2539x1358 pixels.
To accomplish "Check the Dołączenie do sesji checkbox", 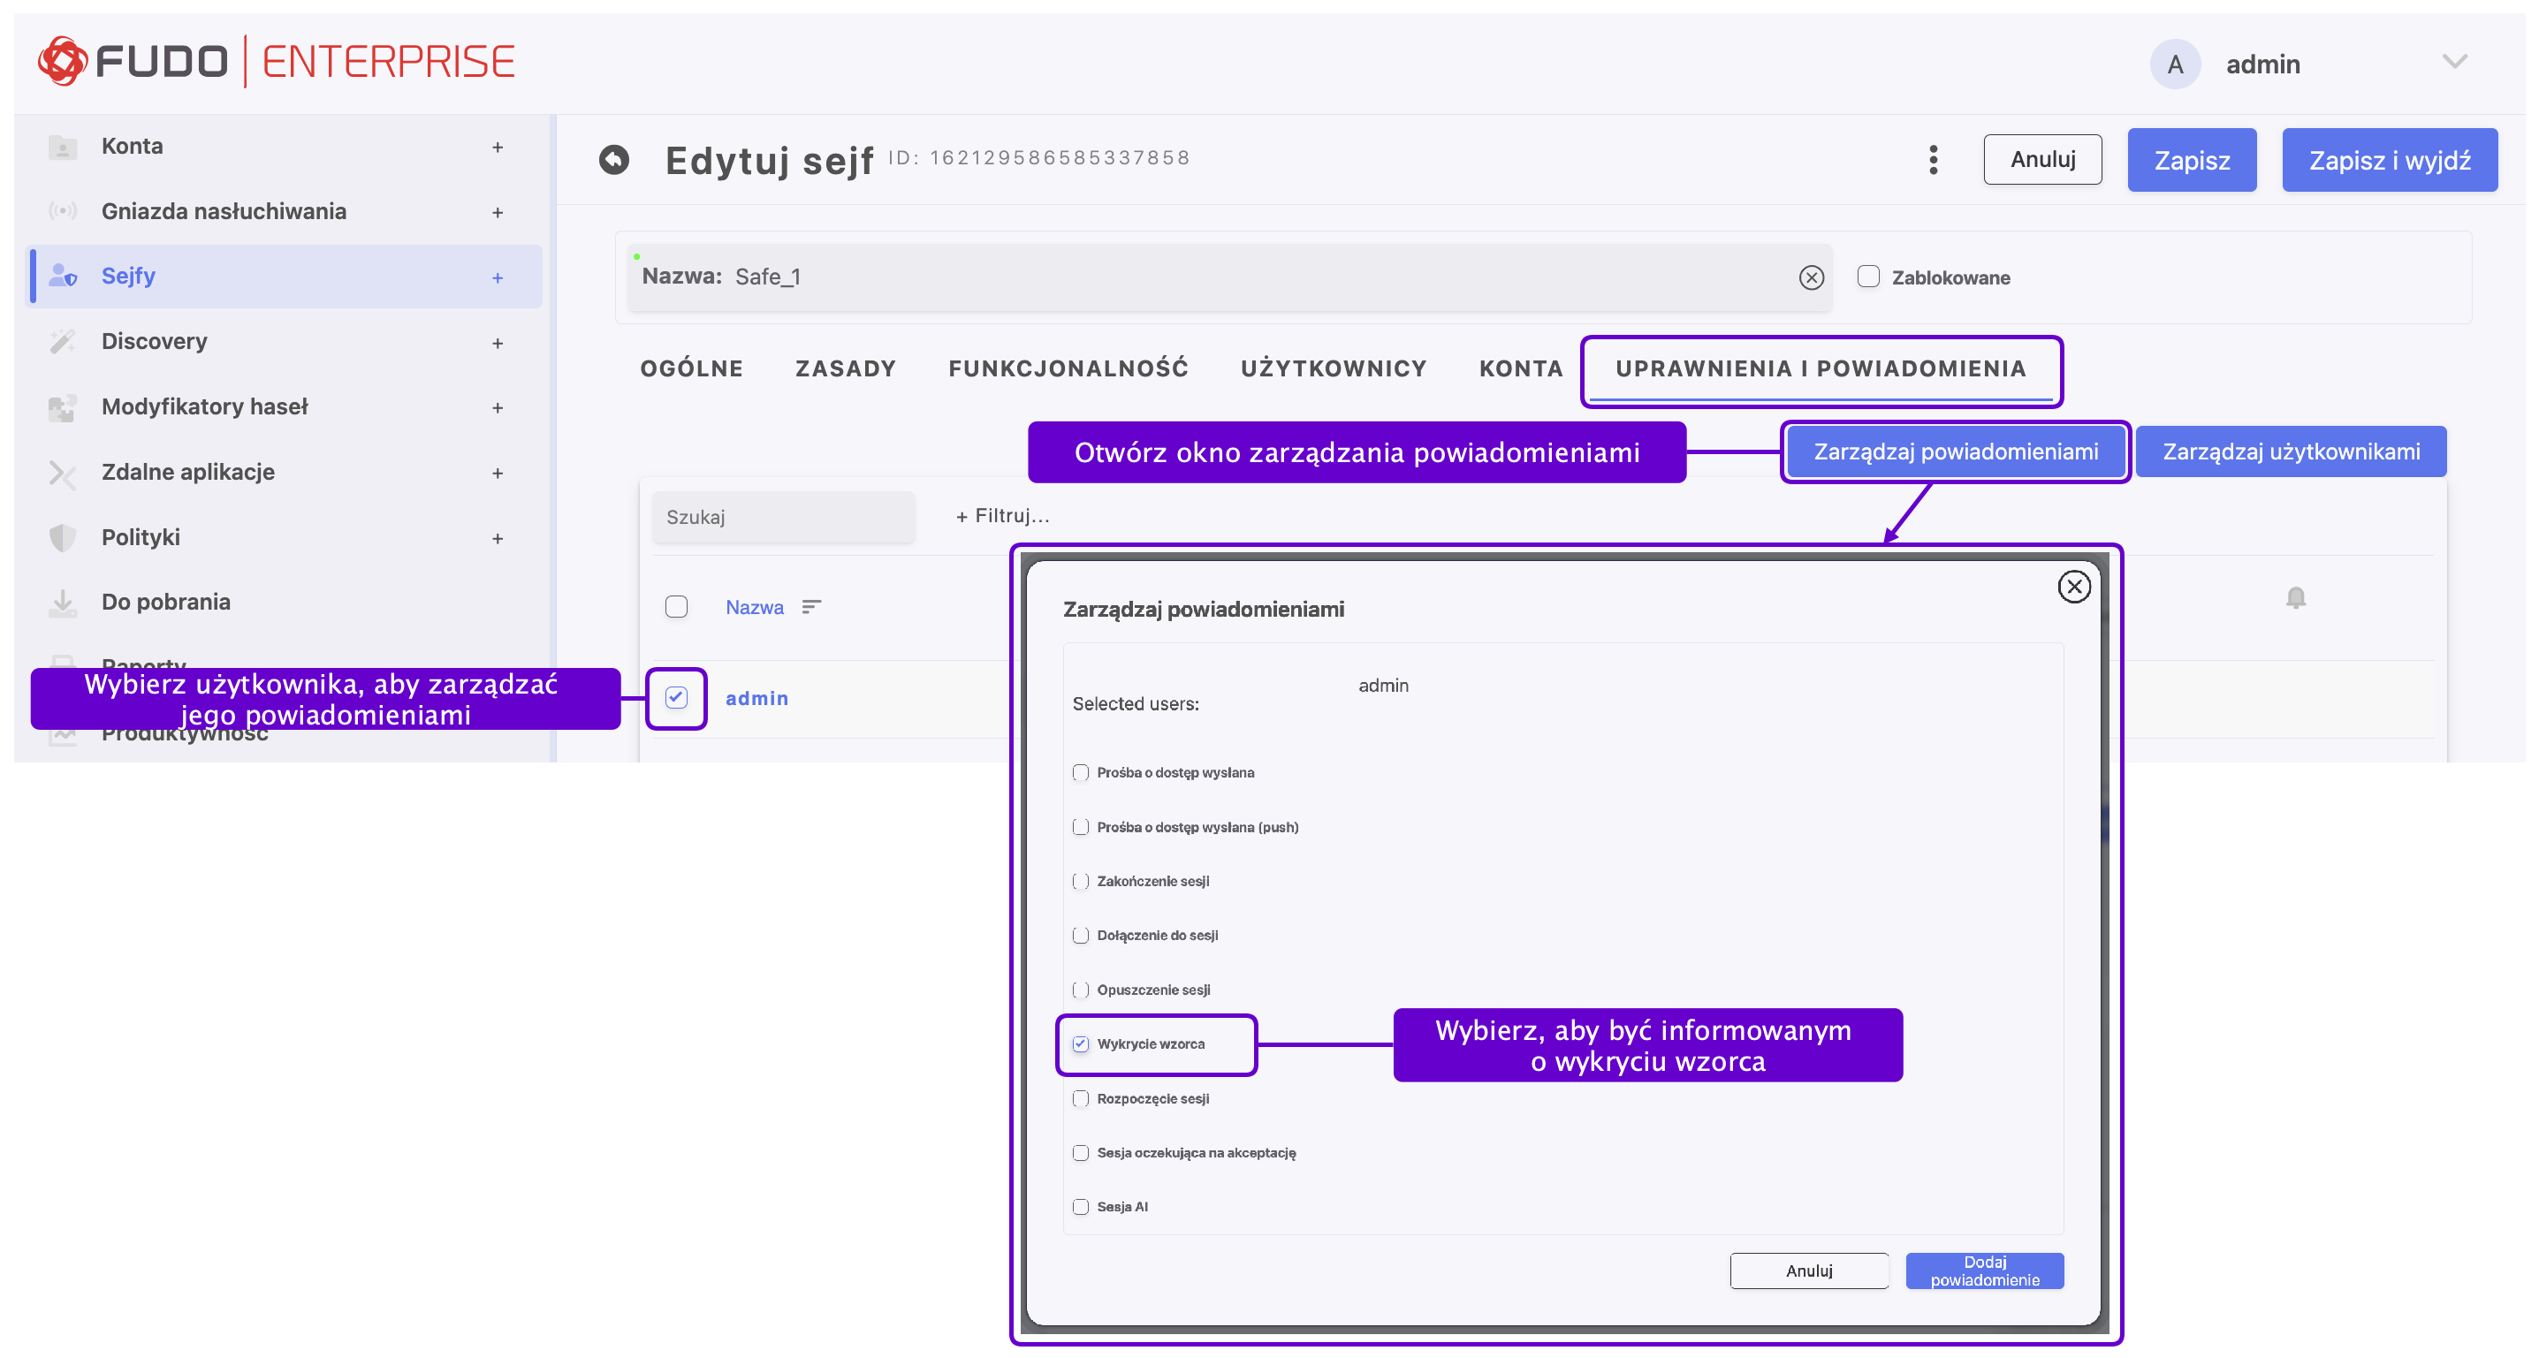I will pyautogui.click(x=1080, y=935).
